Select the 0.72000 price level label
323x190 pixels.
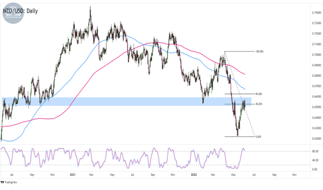(x=316, y=33)
